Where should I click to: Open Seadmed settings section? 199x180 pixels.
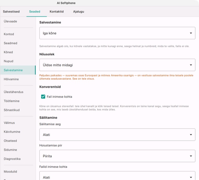tap(18, 43)
